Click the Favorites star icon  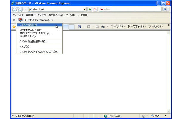14,27
